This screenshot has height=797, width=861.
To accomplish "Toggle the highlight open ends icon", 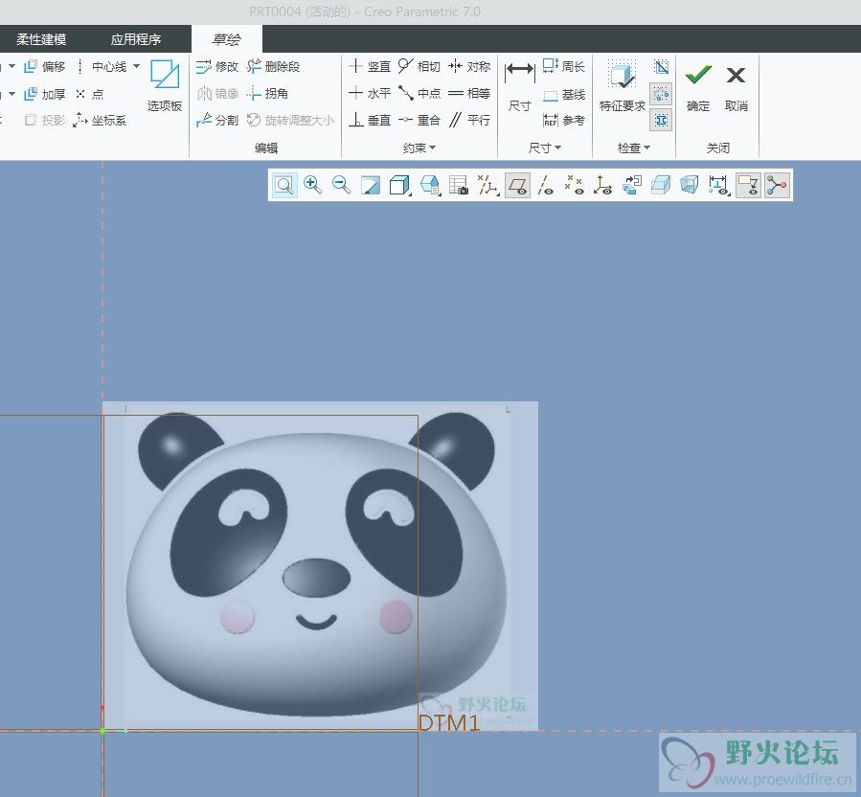I will coord(661,94).
